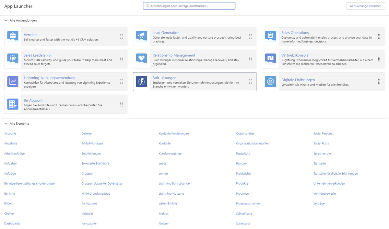Click drag handle on Vertrieb tile
Viewport: 389px width, 229px height.
(x=121, y=37)
